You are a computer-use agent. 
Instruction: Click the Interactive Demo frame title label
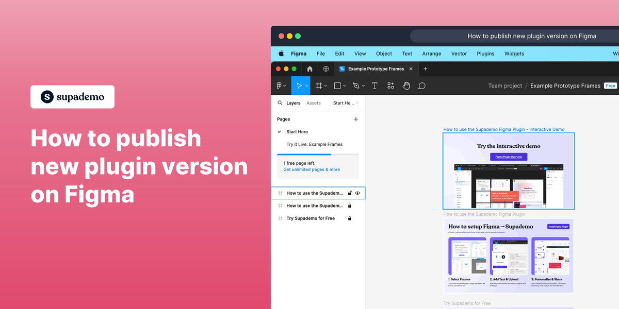(504, 129)
